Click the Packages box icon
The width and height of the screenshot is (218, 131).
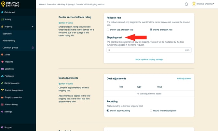pyautogui.click(x=2, y=76)
